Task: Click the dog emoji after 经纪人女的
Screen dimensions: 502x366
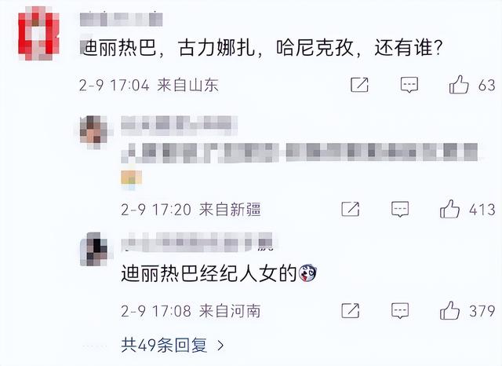Action: tap(307, 273)
